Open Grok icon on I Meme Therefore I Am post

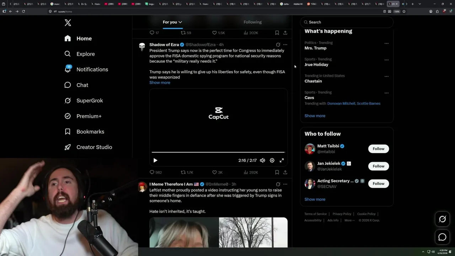(x=278, y=184)
